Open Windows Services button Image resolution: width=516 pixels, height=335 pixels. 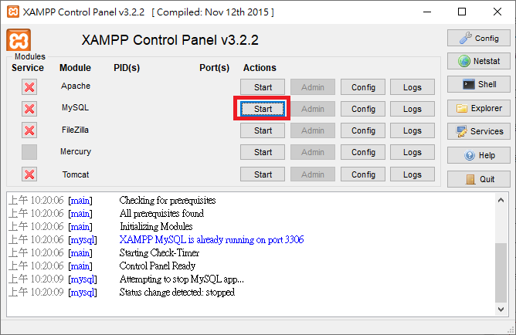tap(478, 131)
